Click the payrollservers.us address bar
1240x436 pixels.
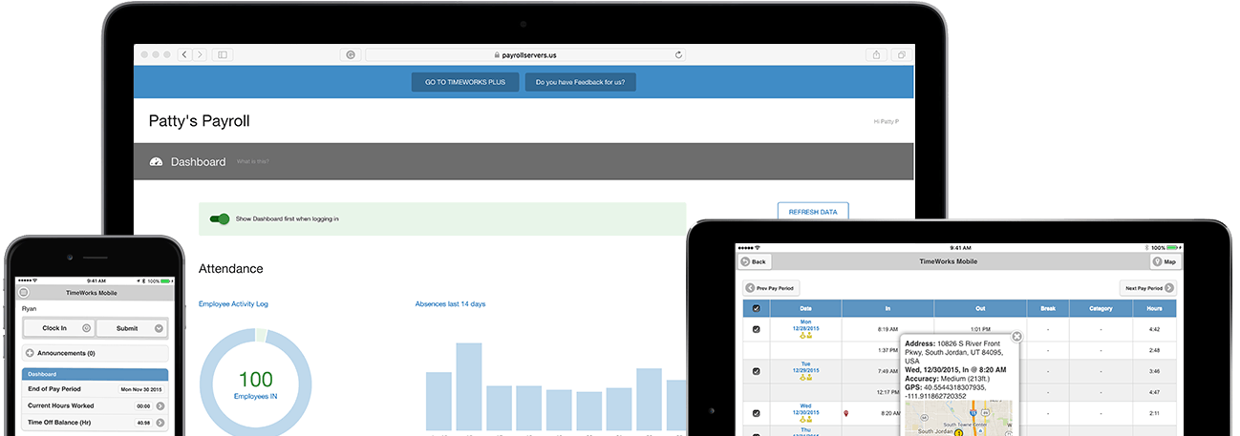[x=525, y=55]
